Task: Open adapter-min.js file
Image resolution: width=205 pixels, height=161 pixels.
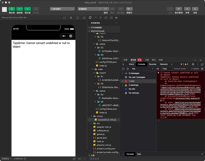Action: [104, 127]
